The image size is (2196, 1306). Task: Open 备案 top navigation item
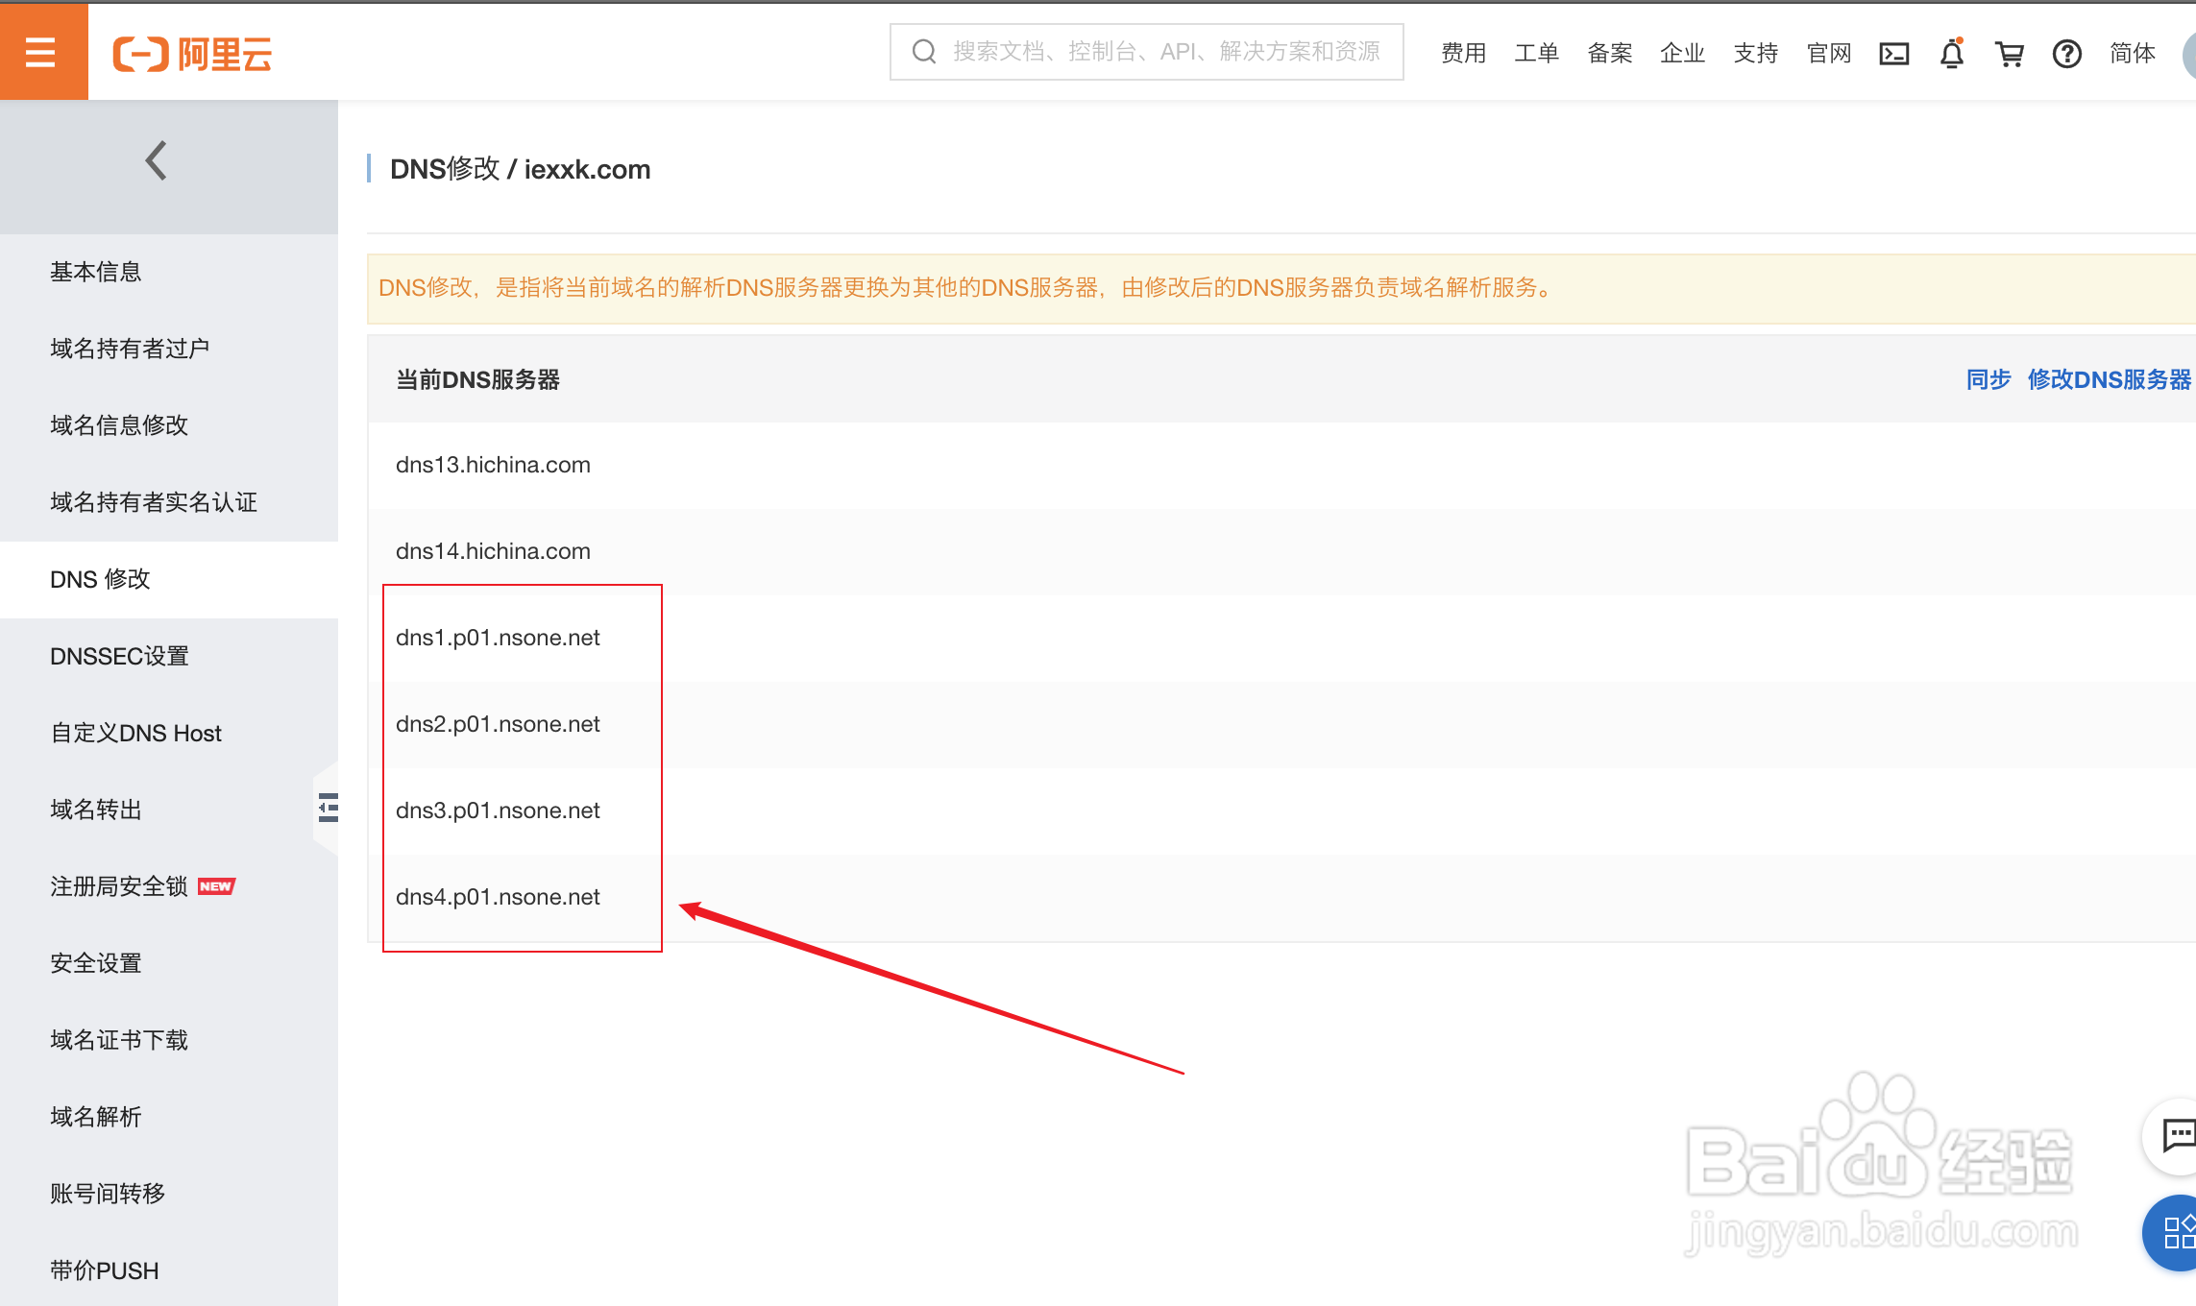(1609, 54)
